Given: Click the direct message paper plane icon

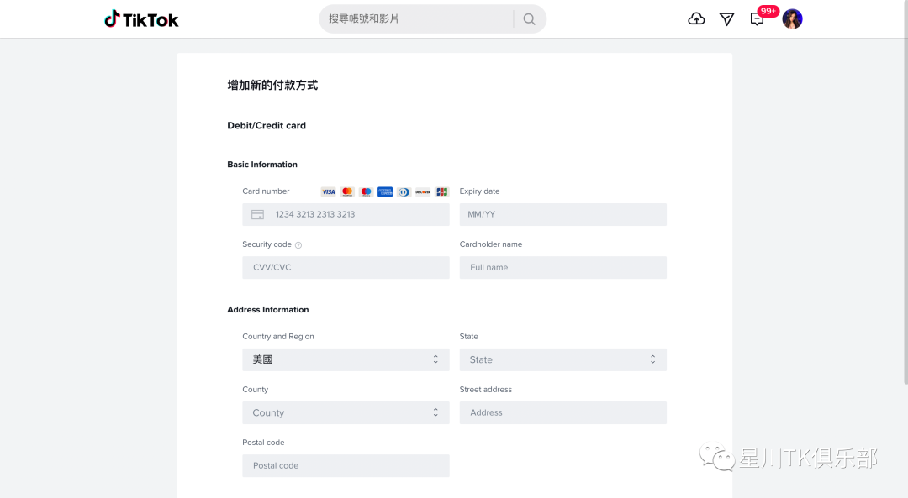Looking at the screenshot, I should tap(726, 18).
